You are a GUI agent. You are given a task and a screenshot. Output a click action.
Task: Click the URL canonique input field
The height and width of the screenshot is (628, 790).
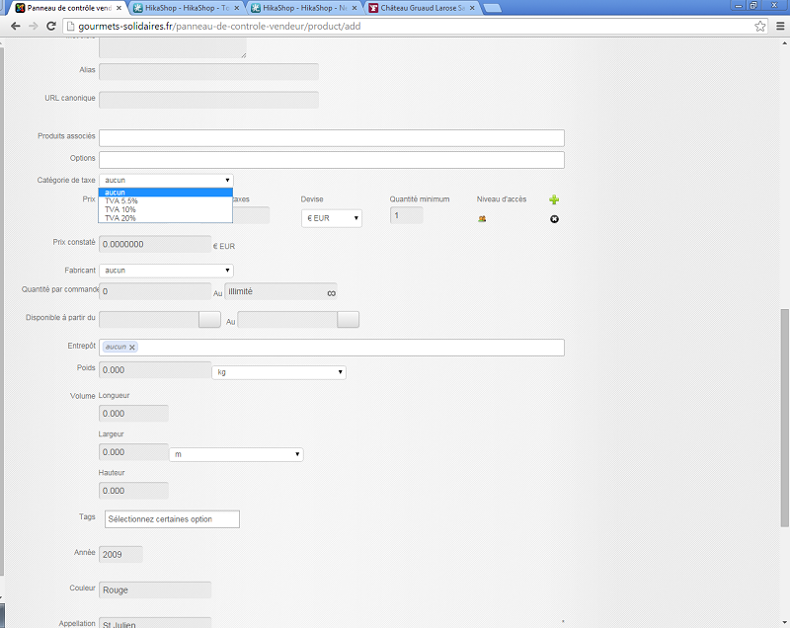[208, 100]
